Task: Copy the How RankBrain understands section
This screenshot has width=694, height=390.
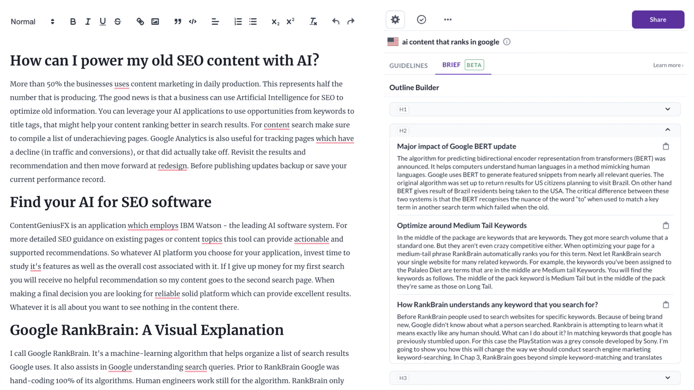Action: [x=666, y=304]
